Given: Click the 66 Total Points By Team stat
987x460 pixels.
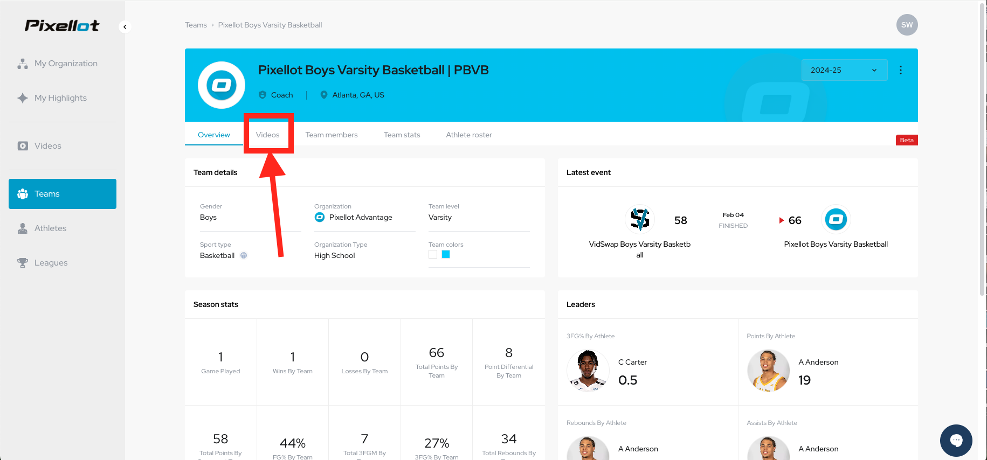Looking at the screenshot, I should click(x=437, y=362).
